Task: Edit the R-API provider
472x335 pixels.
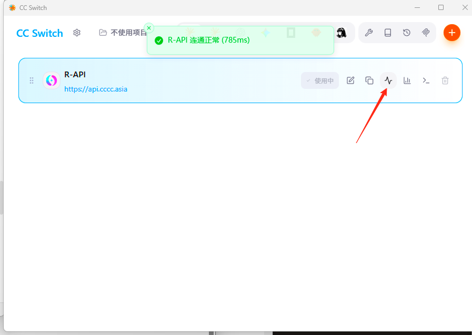Action: point(350,80)
